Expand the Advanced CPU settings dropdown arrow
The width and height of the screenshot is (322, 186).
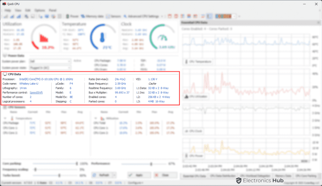162,16
